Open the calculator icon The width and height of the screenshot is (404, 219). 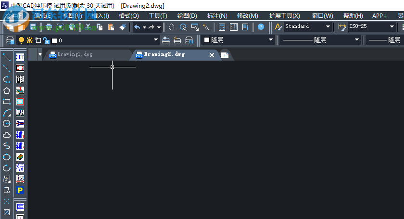222,27
